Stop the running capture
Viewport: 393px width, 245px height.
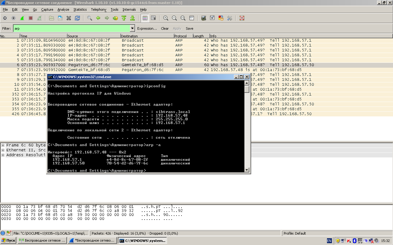31,18
